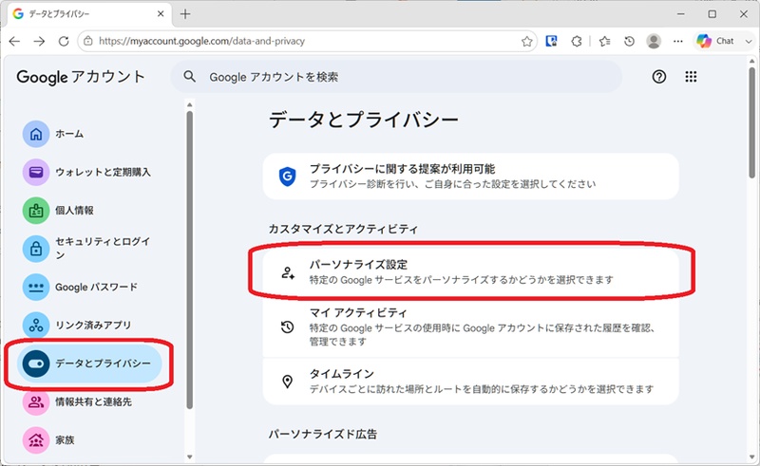Click the linked circles icon beside リンク済みアプリ
The image size is (760, 466).
[36, 325]
